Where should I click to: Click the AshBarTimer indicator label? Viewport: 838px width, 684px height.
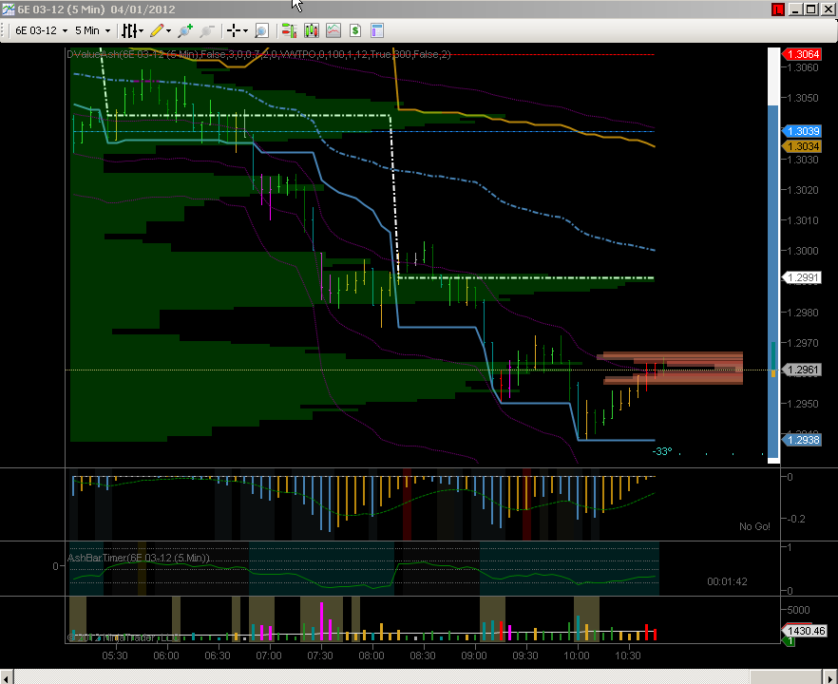139,558
